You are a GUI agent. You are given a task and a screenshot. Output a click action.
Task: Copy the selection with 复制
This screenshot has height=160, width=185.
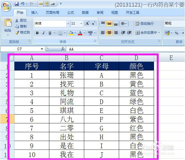click(21, 26)
